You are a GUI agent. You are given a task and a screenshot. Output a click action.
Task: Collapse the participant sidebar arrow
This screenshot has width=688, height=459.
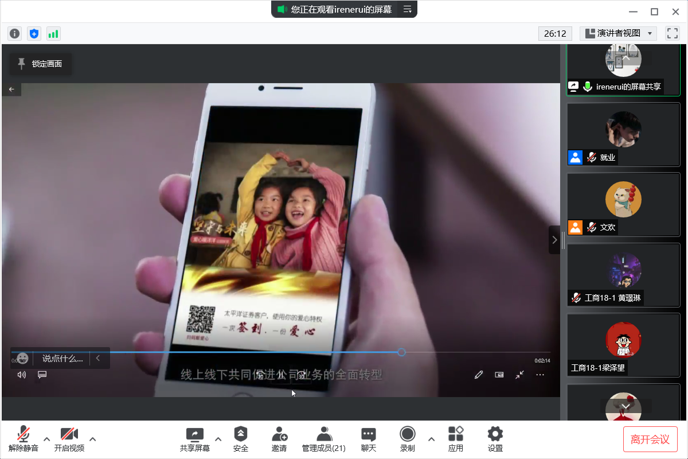554,240
